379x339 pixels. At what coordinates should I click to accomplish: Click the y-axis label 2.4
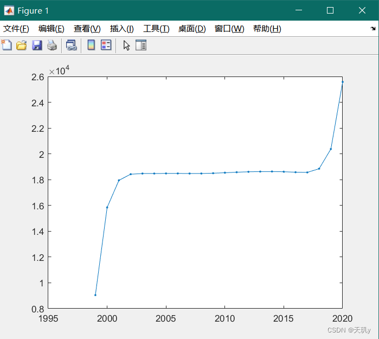pos(38,103)
